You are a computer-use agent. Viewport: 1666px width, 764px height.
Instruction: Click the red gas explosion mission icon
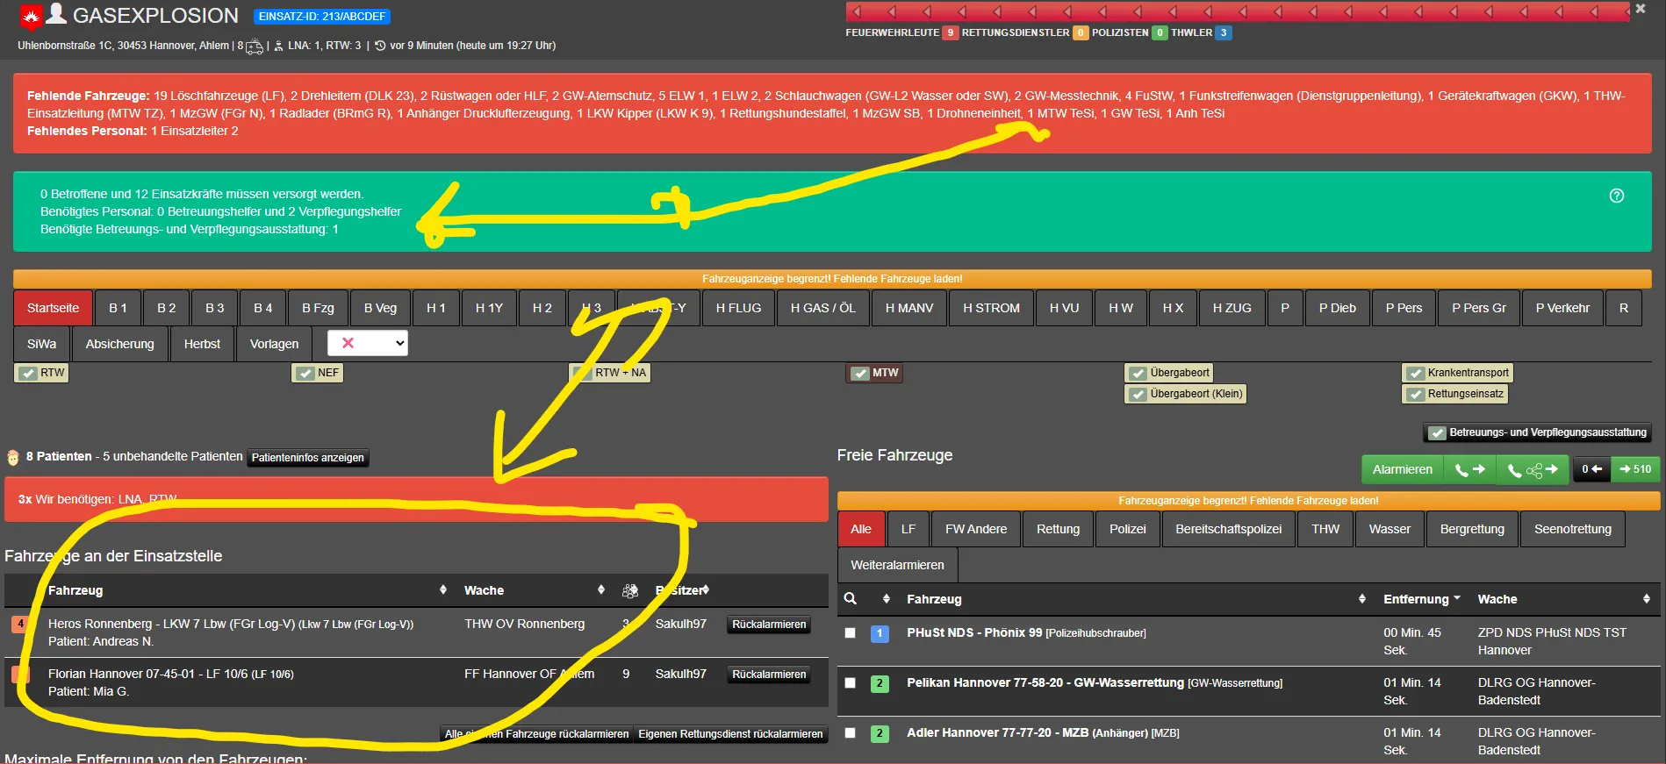pyautogui.click(x=31, y=17)
